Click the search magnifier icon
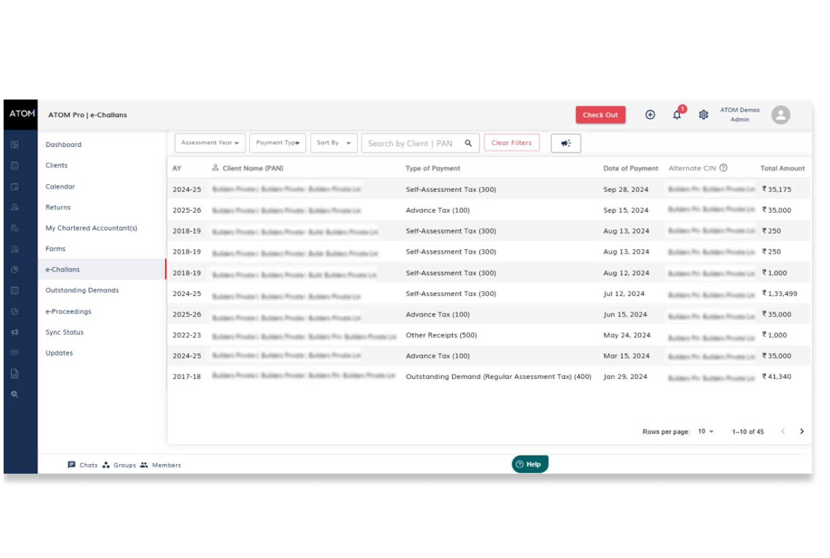The width and height of the screenshot is (830, 558). (x=469, y=143)
